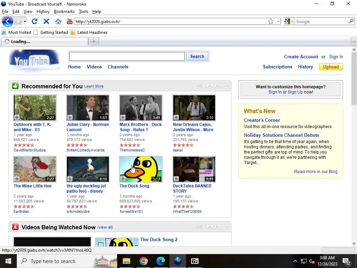357x268 pixels.
Task: Open the search engine selector dropdown
Action: (293, 21)
